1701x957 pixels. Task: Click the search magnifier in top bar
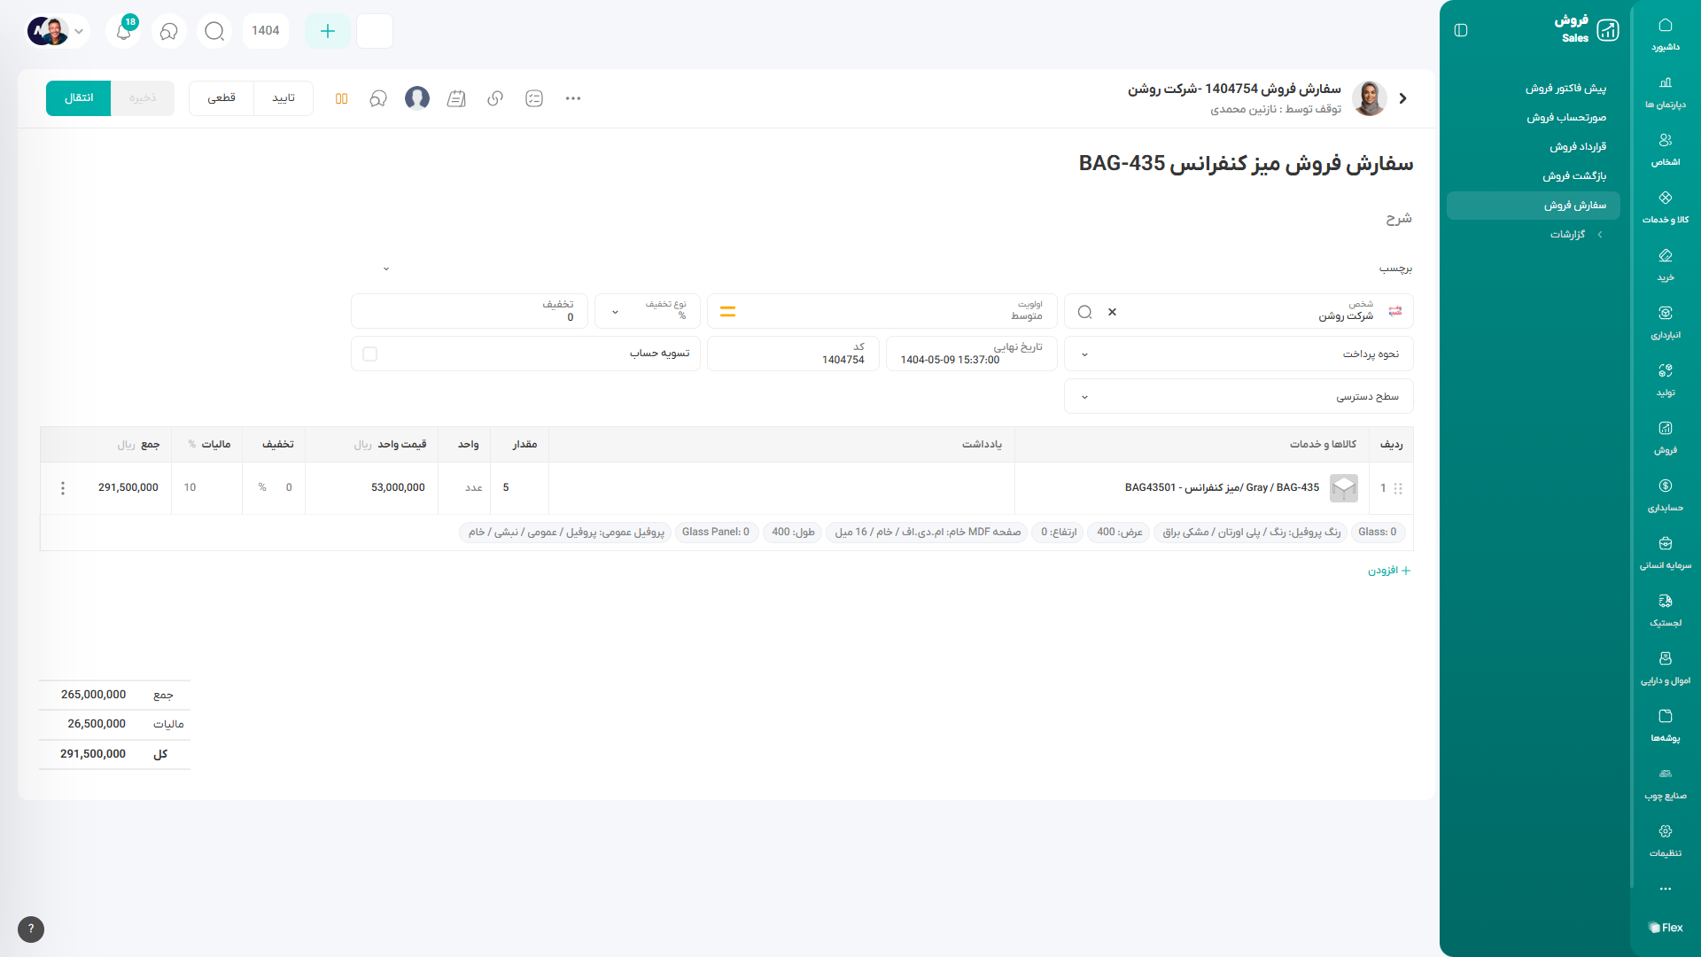tap(214, 31)
